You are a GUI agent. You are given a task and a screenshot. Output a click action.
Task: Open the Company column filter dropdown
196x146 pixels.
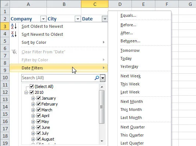(43, 19)
